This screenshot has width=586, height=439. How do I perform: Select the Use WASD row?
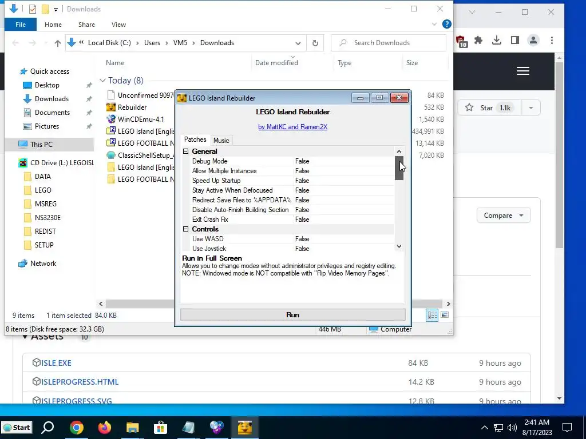pos(292,239)
